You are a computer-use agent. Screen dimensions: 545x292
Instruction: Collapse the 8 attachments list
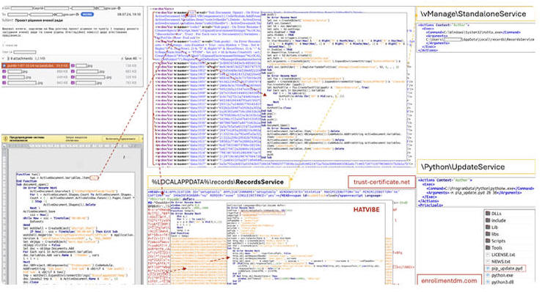4,59
